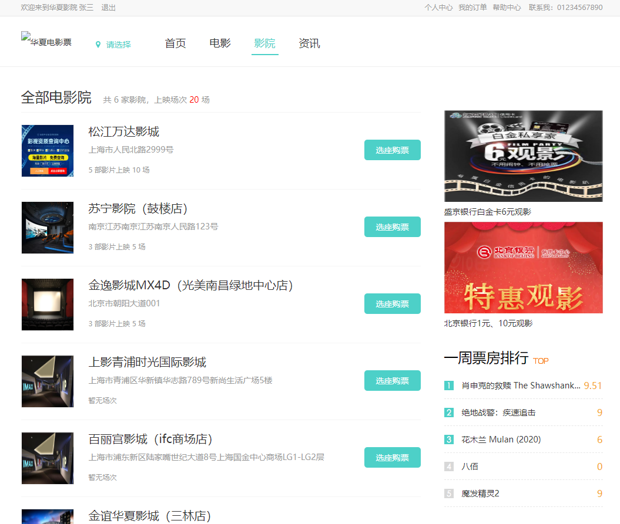Click the 苏宁影院（鼓楼店） title

coord(138,208)
